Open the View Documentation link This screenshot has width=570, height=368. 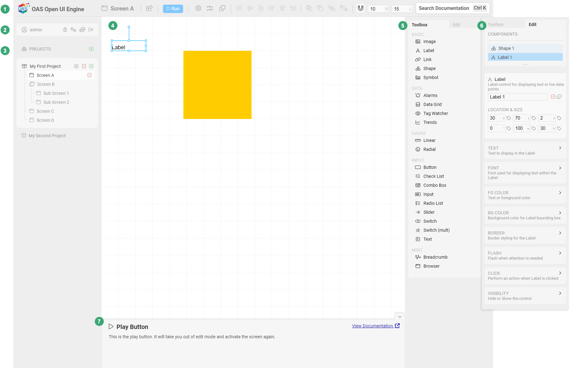pyautogui.click(x=373, y=326)
